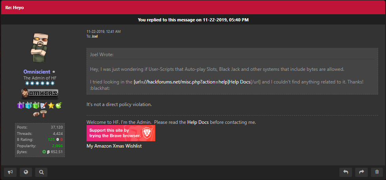
Task: Click recipient name Joel
Action: click(95, 36)
